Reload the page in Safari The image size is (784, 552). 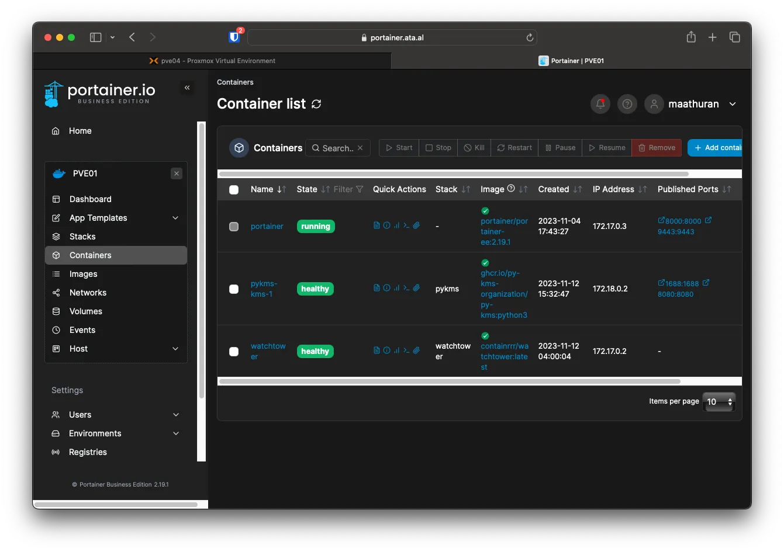(x=530, y=37)
